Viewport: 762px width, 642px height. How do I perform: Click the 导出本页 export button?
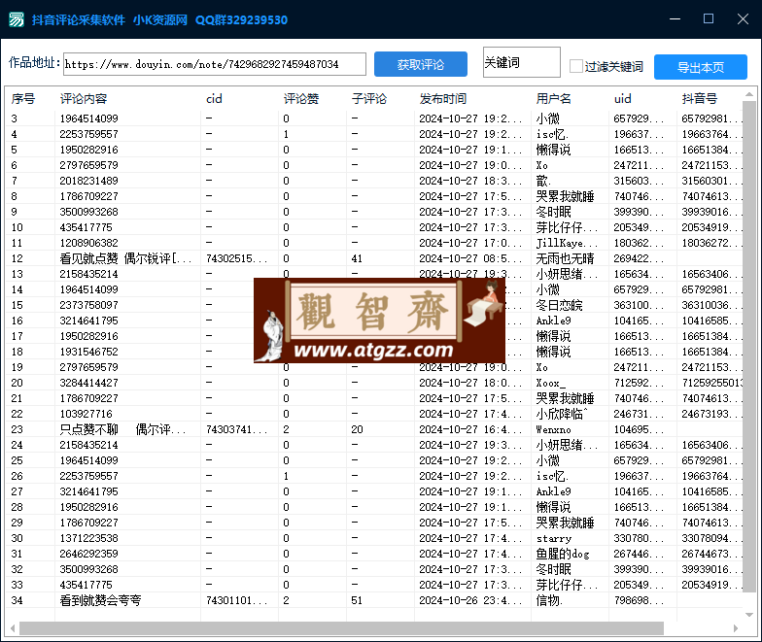pyautogui.click(x=700, y=67)
